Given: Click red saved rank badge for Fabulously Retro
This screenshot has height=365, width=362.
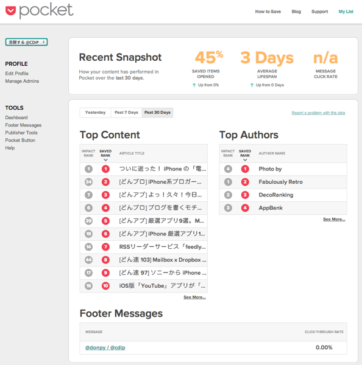Looking at the screenshot, I should coord(245,182).
